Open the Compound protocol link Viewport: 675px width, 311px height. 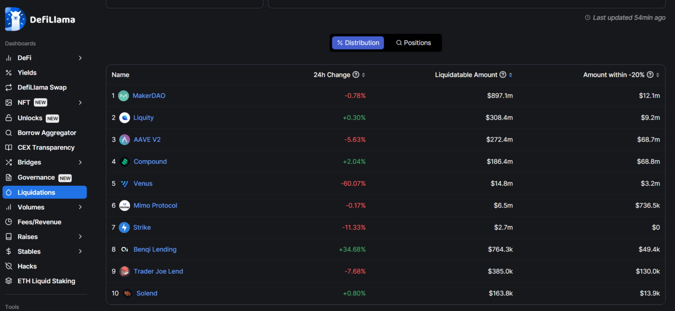click(150, 162)
